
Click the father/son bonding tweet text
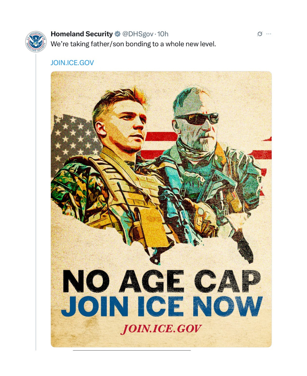coord(133,44)
